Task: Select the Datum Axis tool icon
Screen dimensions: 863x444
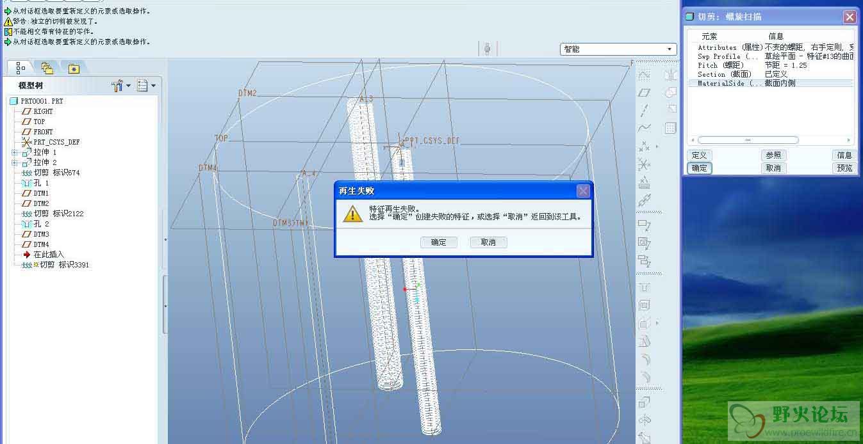Action: pyautogui.click(x=645, y=111)
